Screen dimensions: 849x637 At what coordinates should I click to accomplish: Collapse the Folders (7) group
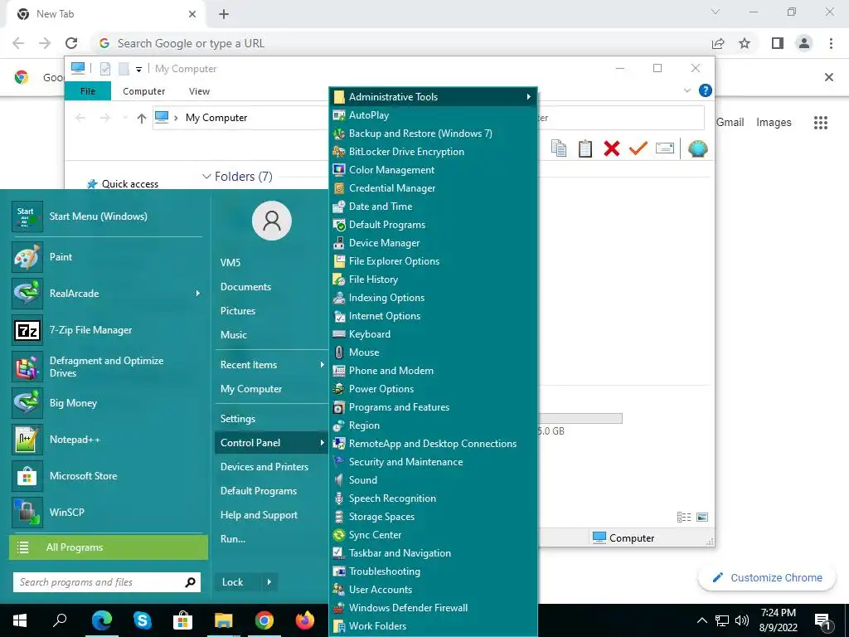206,177
